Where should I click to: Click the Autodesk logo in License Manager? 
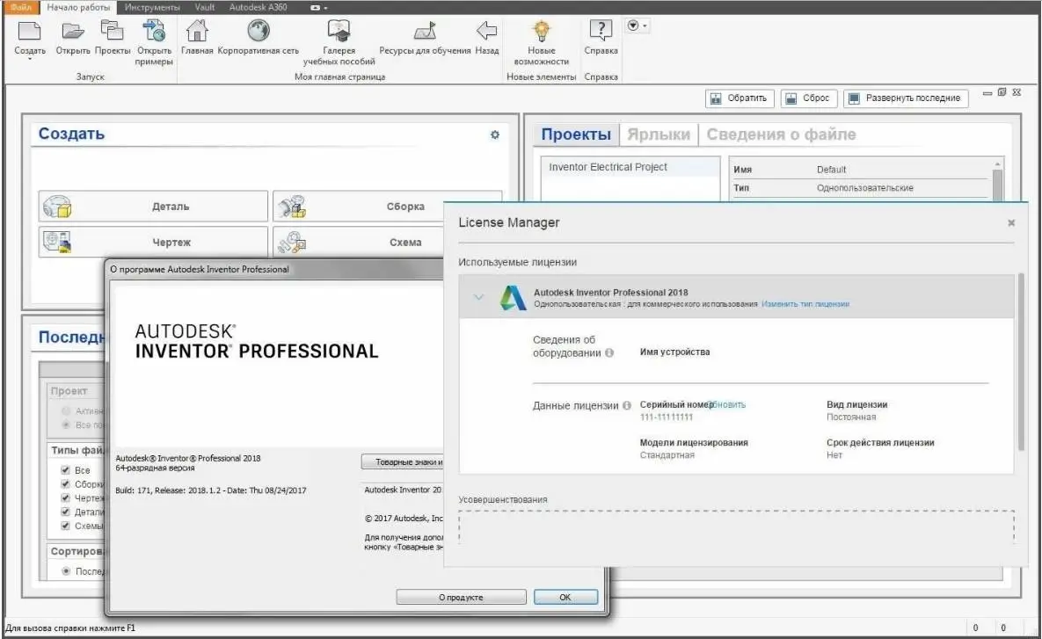click(x=513, y=298)
